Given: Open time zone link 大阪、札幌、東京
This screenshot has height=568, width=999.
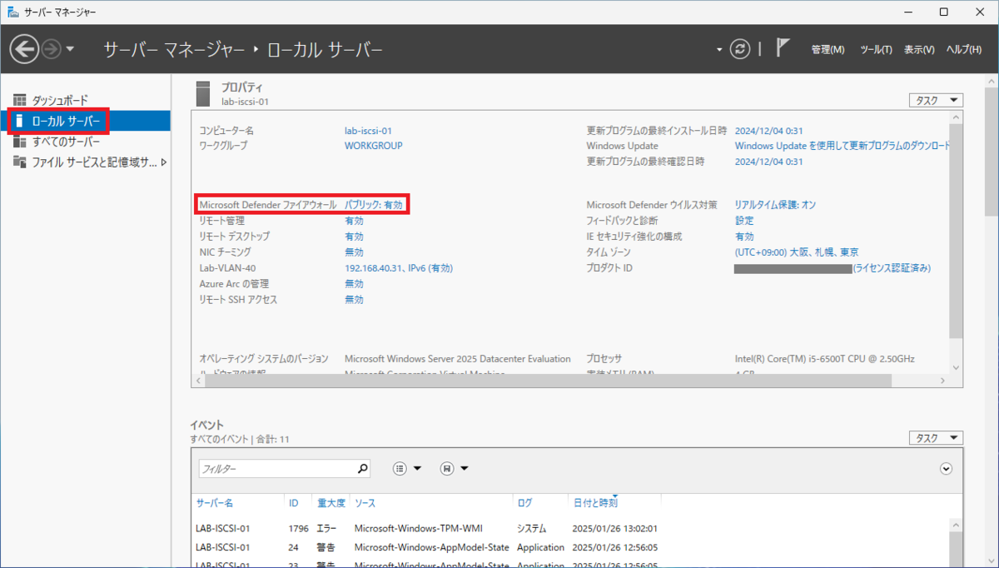Looking at the screenshot, I should pos(797,252).
